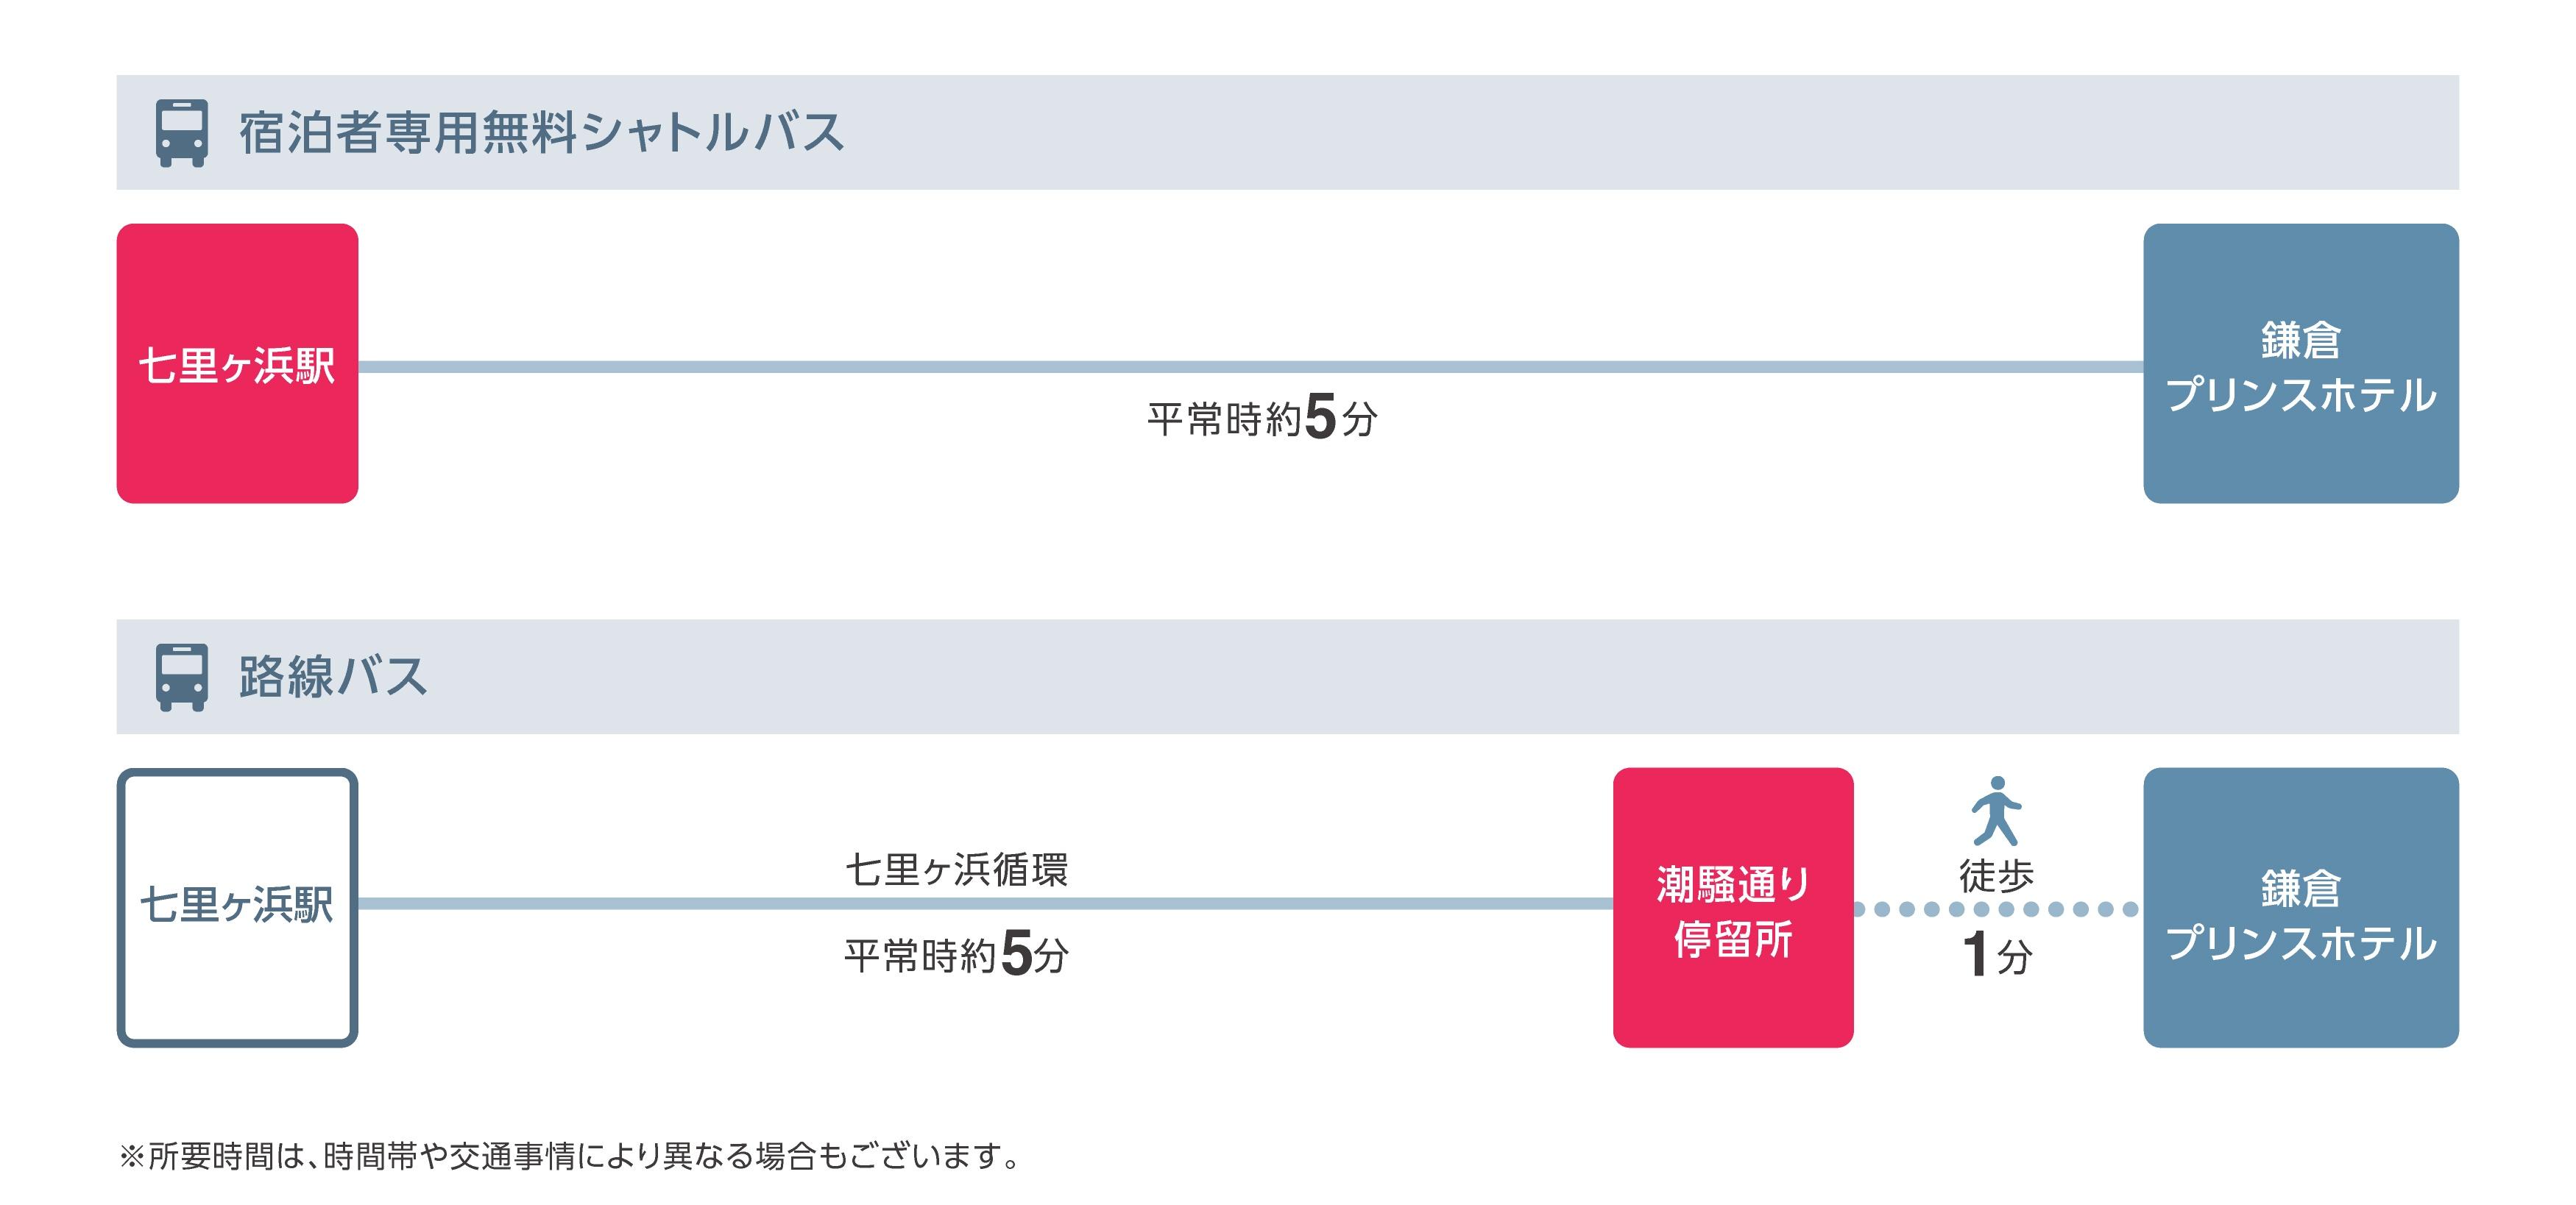Click 平常時約5分 label below 七里ヶ浜循環
2576x1205 pixels.
click(956, 954)
